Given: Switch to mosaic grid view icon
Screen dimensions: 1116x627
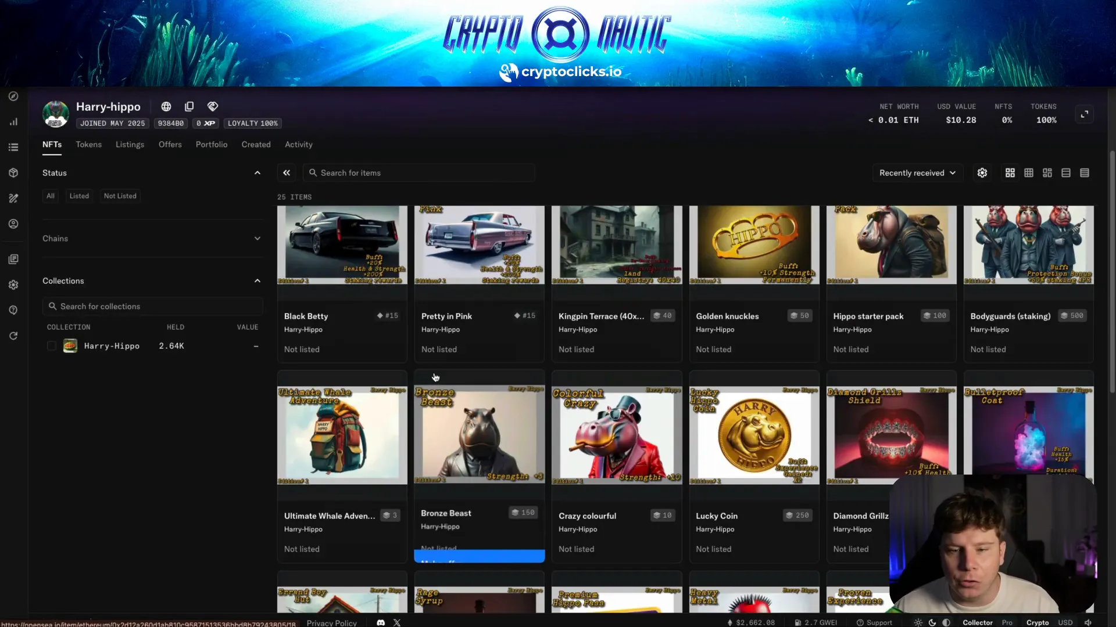Looking at the screenshot, I should [1047, 173].
